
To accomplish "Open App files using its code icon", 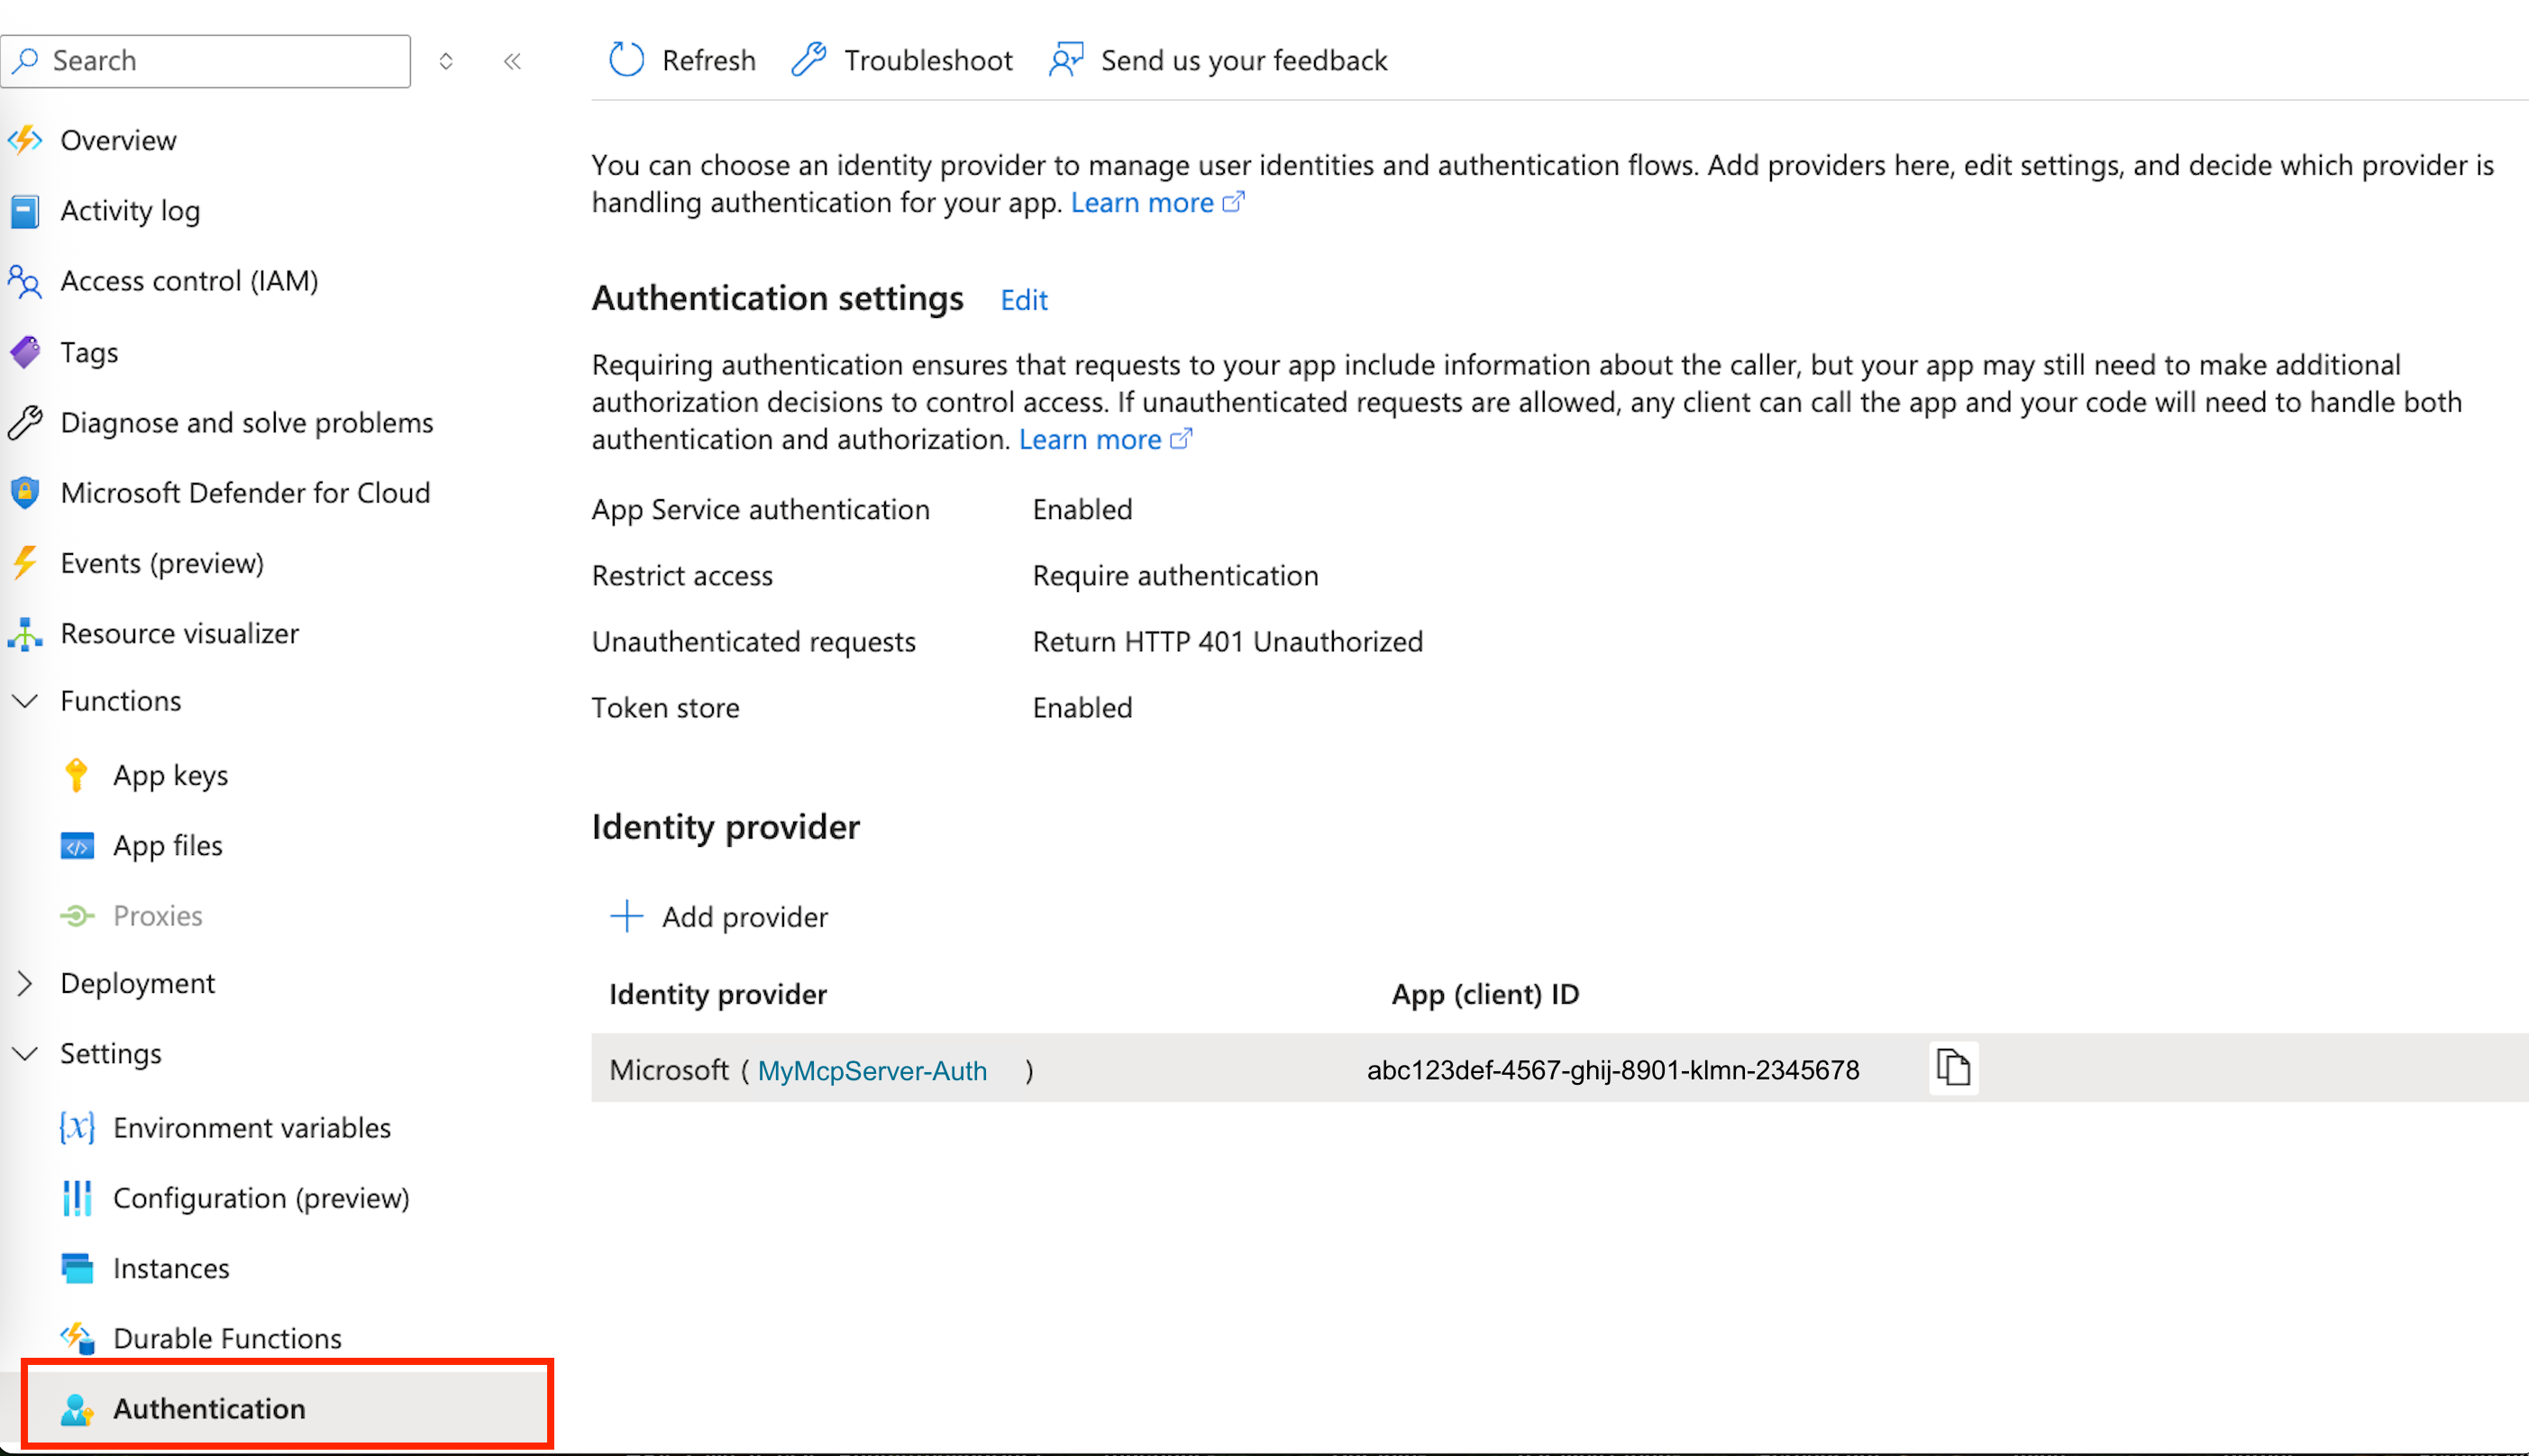I will 78,845.
